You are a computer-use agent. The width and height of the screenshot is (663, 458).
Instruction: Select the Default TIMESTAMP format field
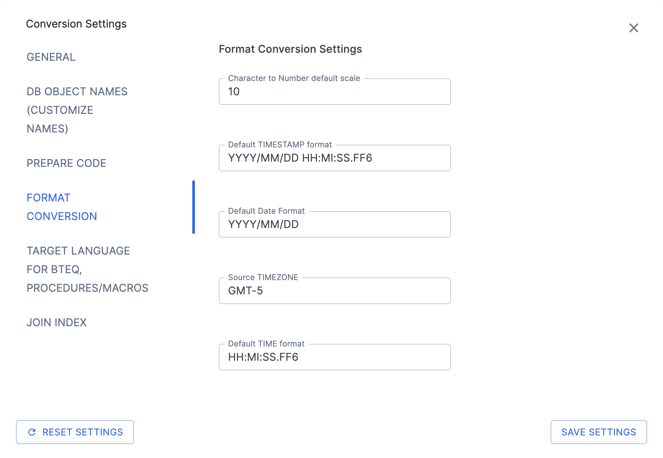(x=334, y=158)
